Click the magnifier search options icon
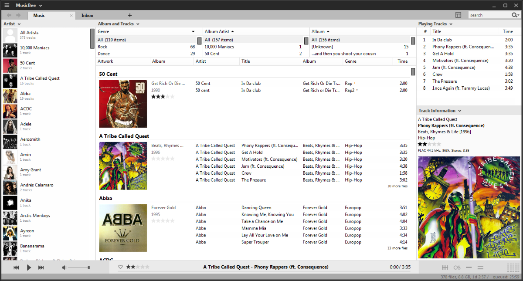 (516, 15)
